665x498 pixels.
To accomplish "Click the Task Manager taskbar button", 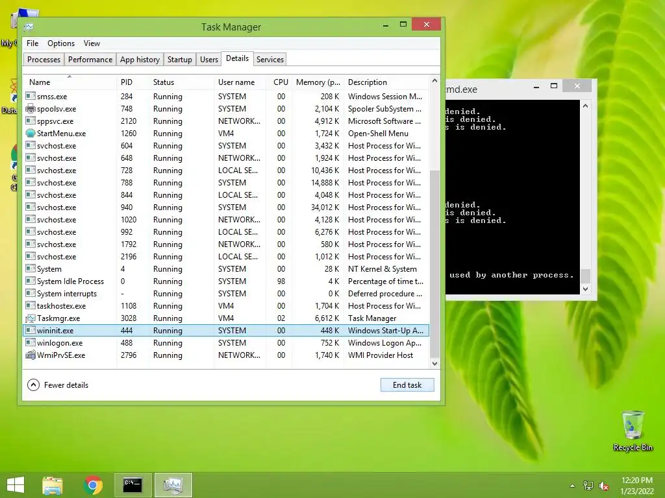I will [173, 485].
